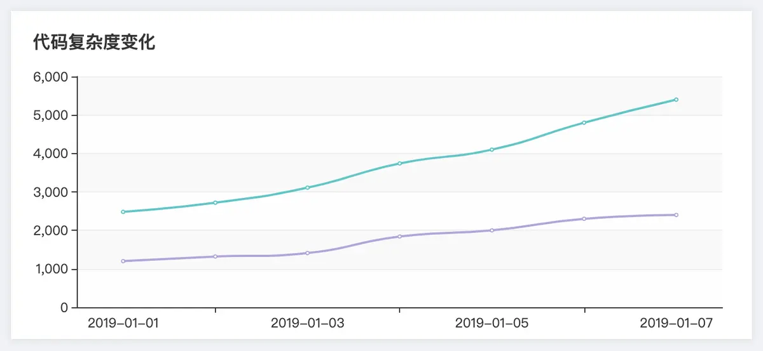Image resolution: width=763 pixels, height=351 pixels.
Task: Click the purple data point on 2019-01-01
Action: (x=123, y=261)
